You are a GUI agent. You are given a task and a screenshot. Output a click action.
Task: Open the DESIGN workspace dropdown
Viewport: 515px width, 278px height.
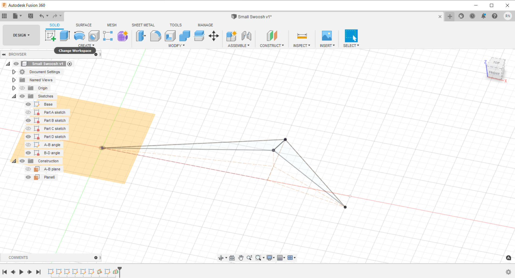point(21,35)
